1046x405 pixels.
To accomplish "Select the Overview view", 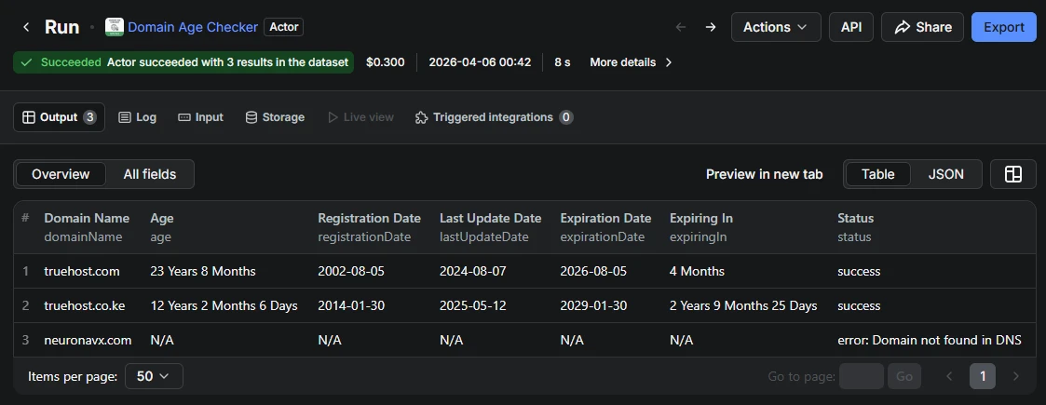I will [x=61, y=174].
